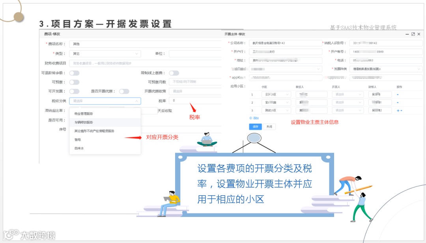Click the 电话 input field
This screenshot has width=426, height=243.
pyautogui.click(x=386, y=60)
